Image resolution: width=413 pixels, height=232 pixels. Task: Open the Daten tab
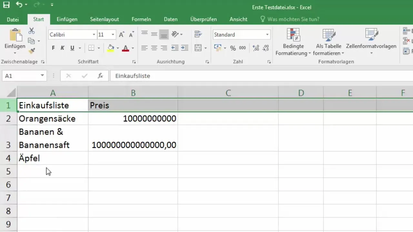pyautogui.click(x=171, y=19)
